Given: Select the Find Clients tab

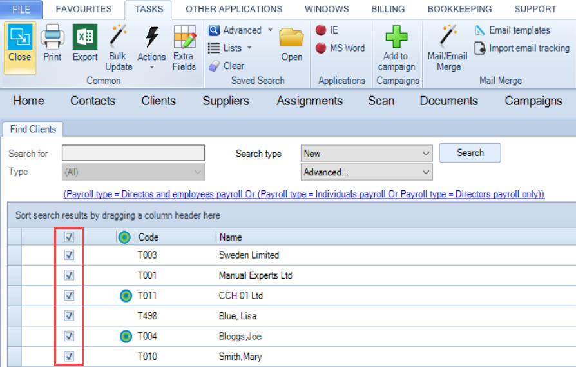Looking at the screenshot, I should 33,129.
